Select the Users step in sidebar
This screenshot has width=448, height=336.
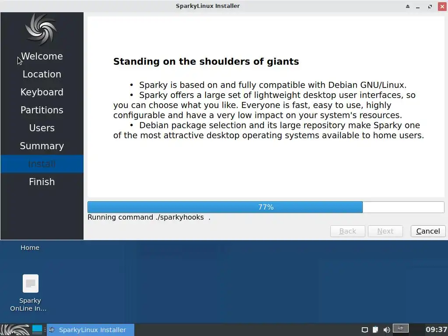42,128
